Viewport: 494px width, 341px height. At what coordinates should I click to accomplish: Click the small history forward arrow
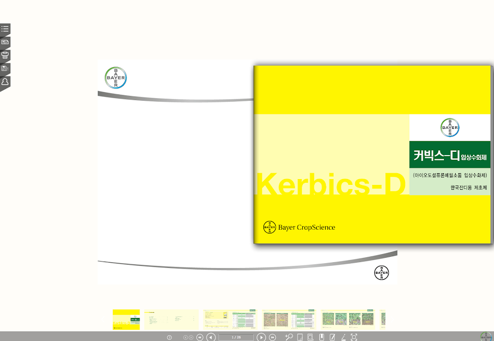click(191, 337)
